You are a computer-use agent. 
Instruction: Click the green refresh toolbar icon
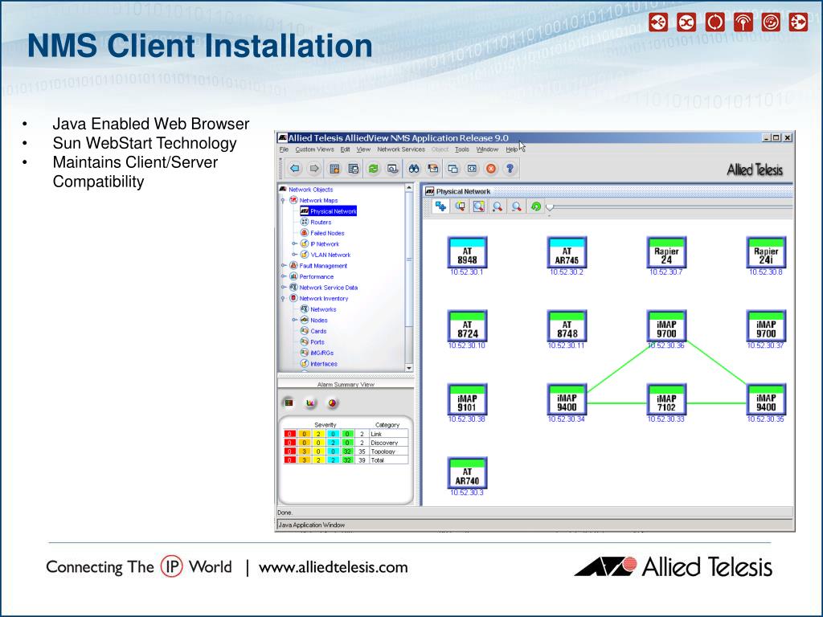coord(373,169)
